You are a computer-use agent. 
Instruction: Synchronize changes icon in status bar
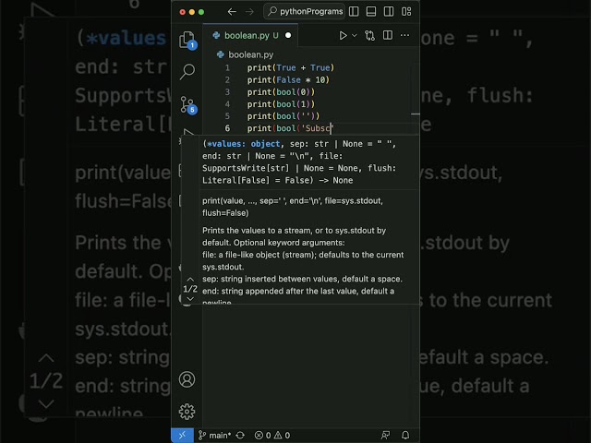tap(240, 436)
